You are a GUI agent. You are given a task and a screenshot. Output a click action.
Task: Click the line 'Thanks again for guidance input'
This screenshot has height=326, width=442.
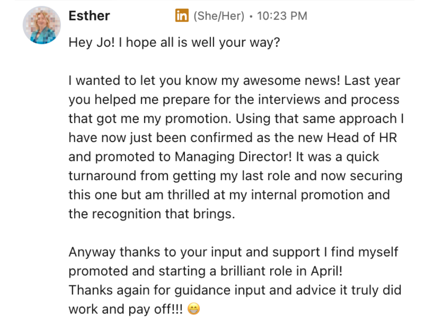[235, 290]
